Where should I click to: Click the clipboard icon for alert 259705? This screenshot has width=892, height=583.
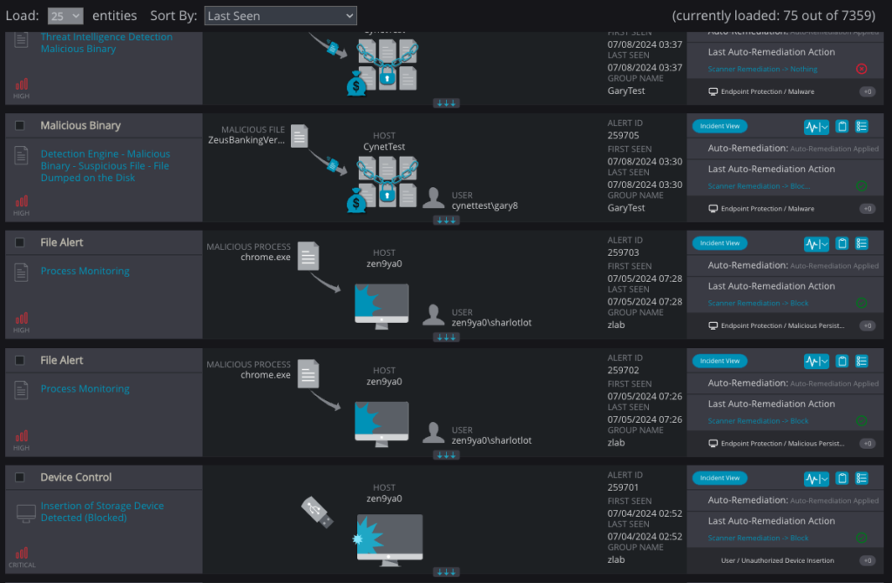842,126
